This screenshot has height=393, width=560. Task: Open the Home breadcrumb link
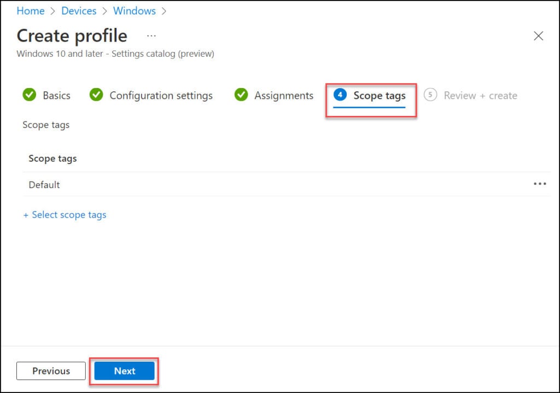(x=31, y=11)
